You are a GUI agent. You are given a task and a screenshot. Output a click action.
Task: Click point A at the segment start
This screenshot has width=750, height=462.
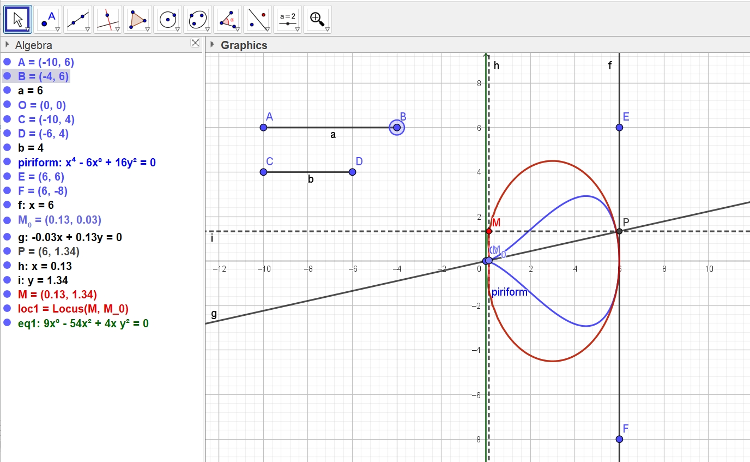coord(263,128)
